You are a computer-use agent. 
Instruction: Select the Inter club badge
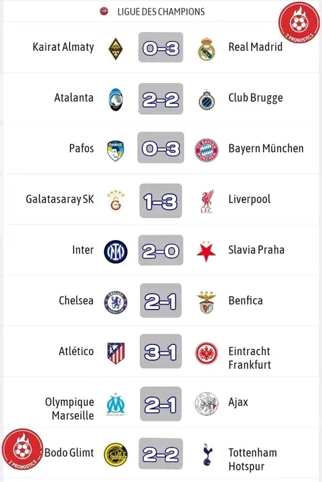coord(116,251)
